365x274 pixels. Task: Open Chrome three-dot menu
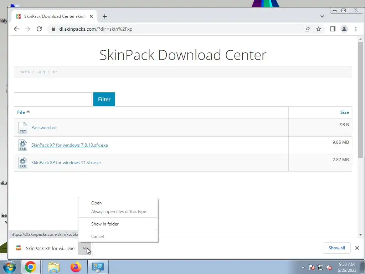tap(356, 29)
